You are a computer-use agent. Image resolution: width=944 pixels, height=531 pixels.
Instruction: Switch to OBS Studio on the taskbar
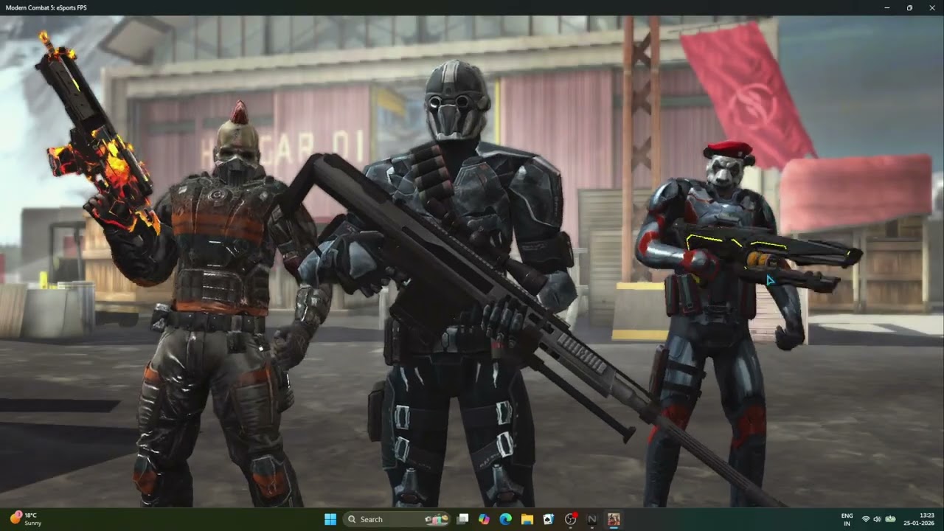click(x=570, y=519)
